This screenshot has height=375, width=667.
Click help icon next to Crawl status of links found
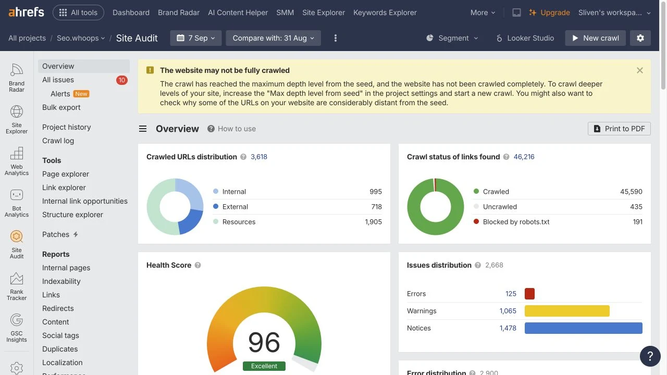(x=506, y=157)
